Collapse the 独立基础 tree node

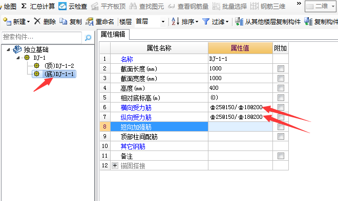8,49
